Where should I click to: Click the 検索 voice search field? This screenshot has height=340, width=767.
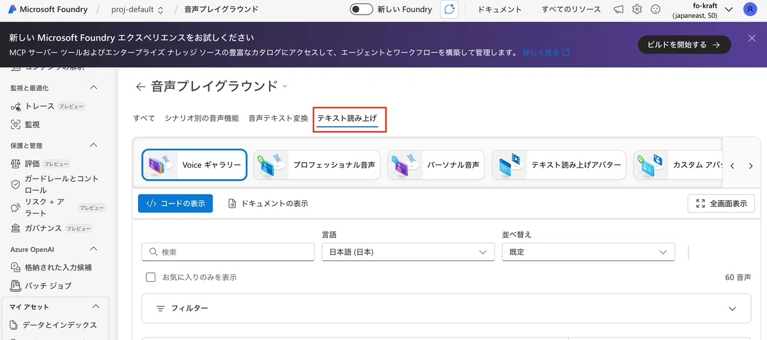(228, 252)
